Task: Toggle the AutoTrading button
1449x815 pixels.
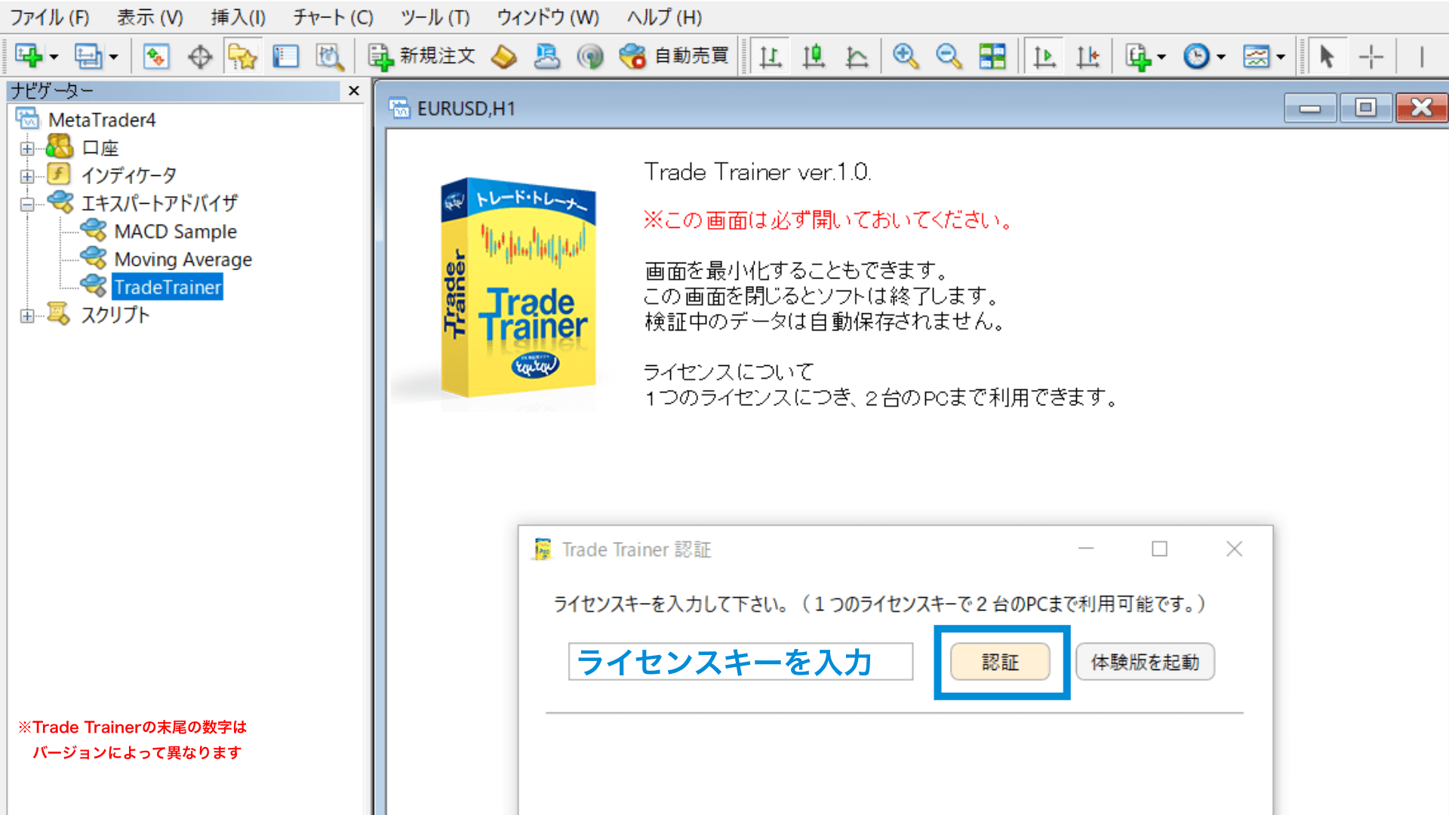Action: tap(674, 56)
